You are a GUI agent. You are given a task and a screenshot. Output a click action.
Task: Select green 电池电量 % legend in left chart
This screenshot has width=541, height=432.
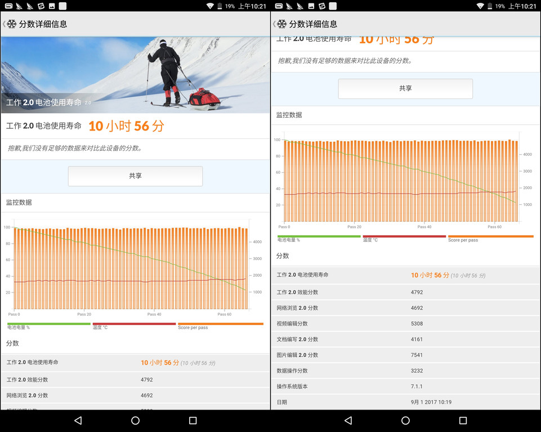[x=48, y=326]
